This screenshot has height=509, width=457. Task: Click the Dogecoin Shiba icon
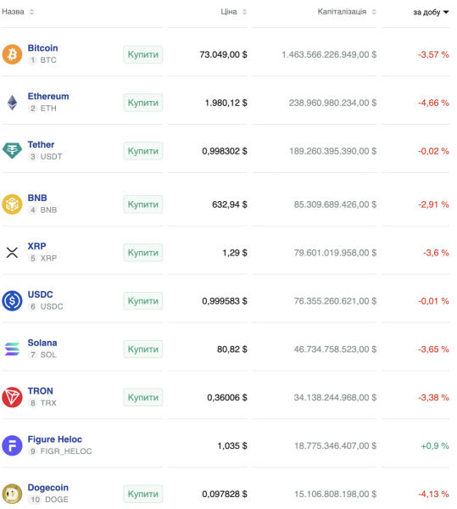tap(12, 494)
